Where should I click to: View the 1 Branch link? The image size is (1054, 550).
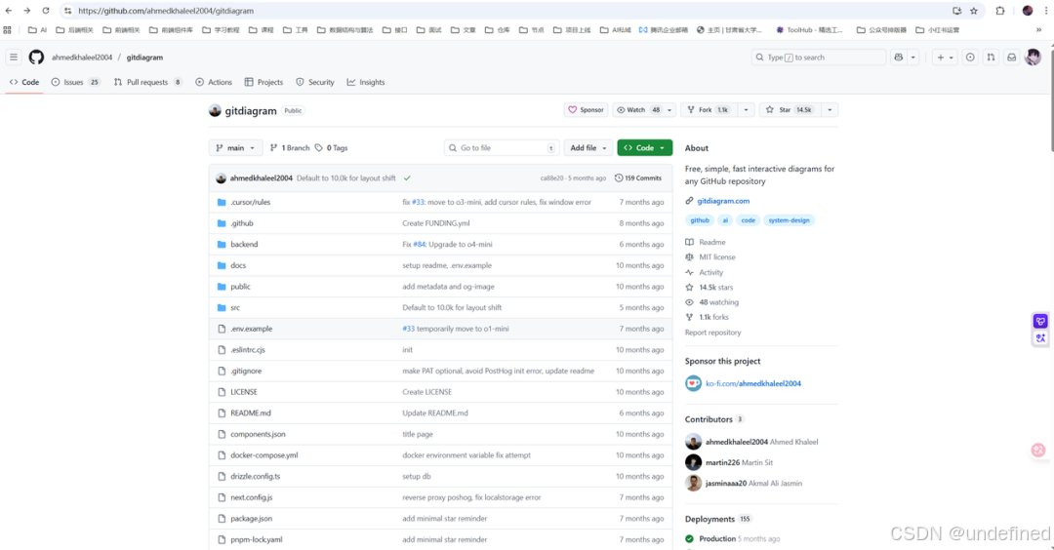(290, 148)
